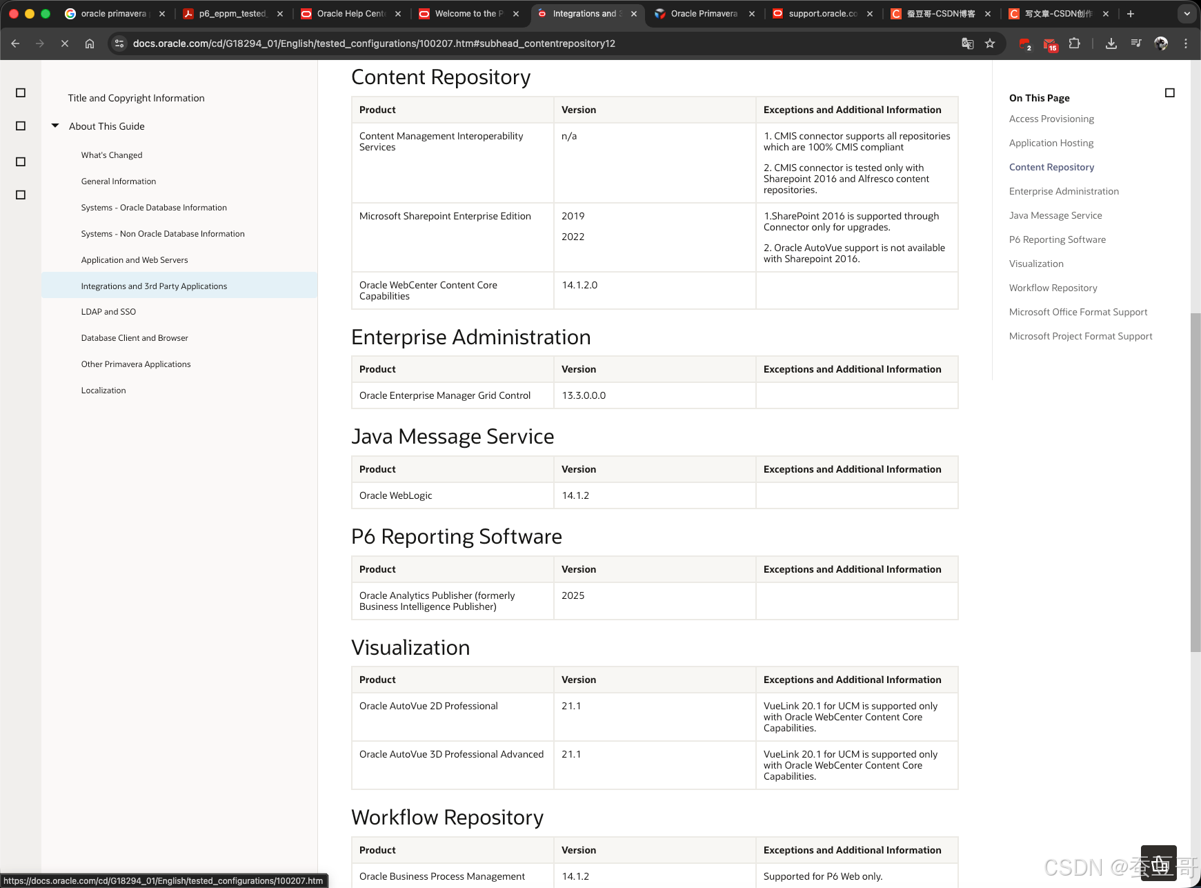Open the extension icon with badge 15
Screen dimensions: 1201x888
(x=1051, y=45)
